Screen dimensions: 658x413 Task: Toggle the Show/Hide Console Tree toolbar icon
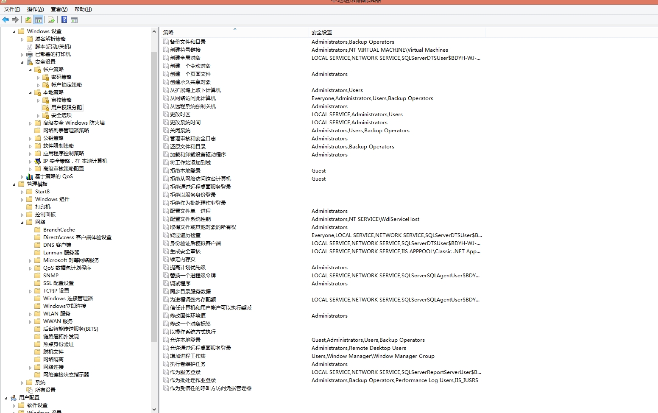pos(39,20)
